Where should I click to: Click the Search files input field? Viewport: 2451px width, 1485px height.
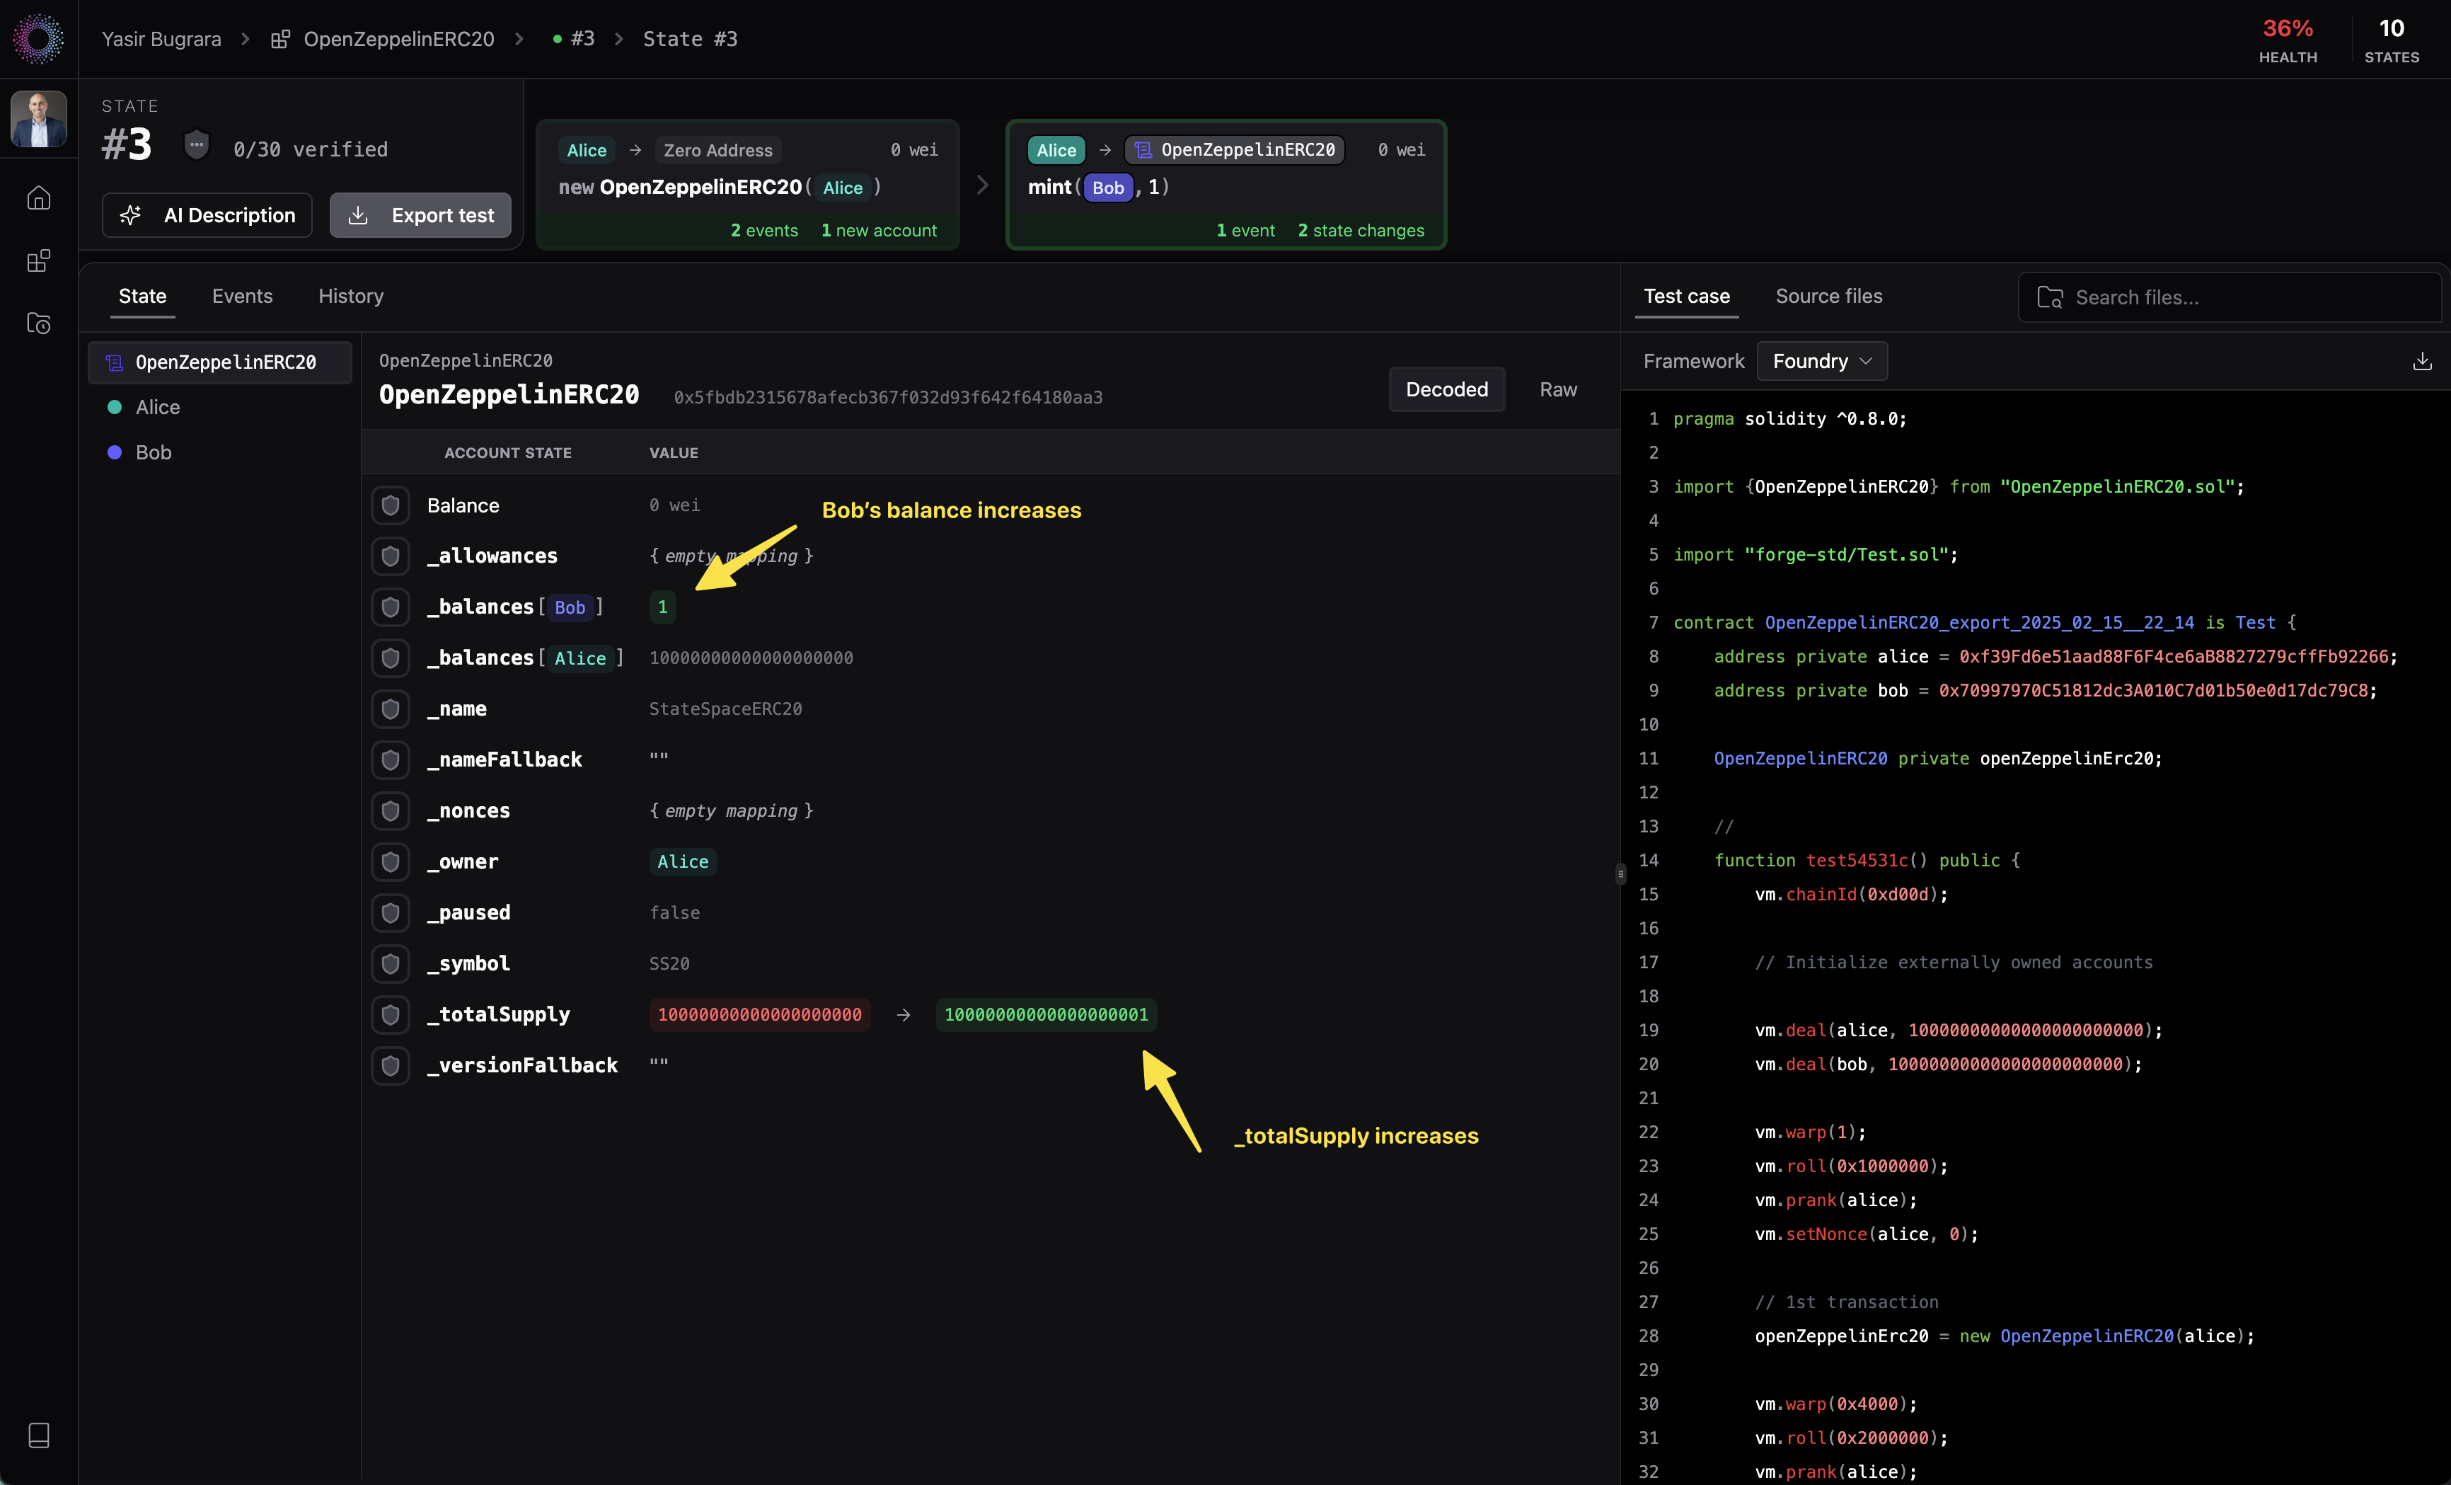tap(2228, 297)
